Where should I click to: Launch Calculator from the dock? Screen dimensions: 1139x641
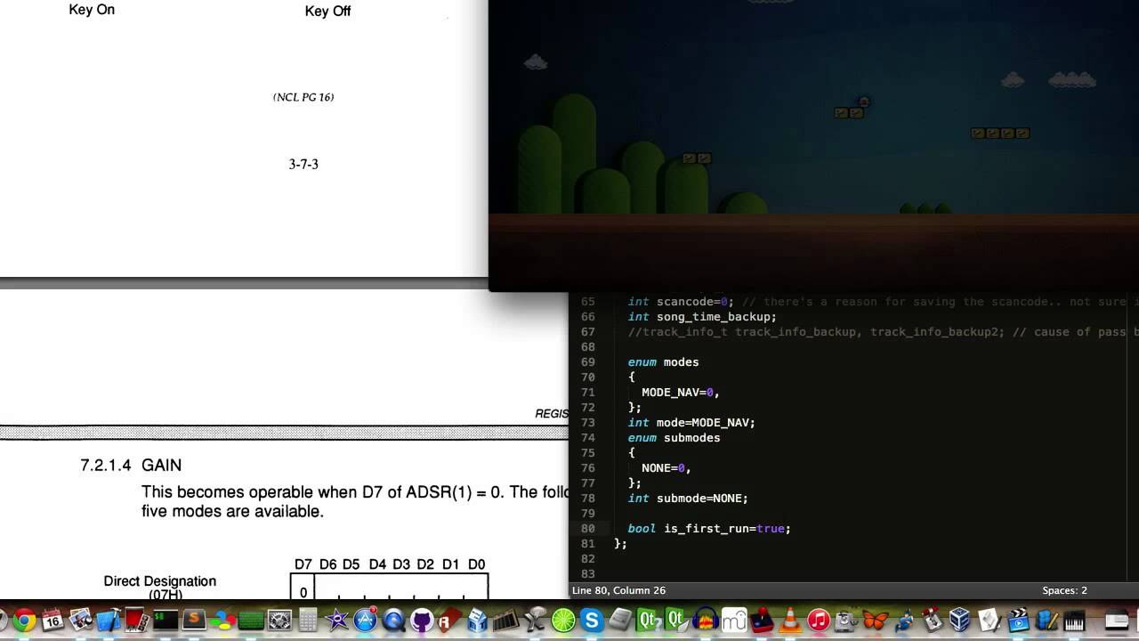pyautogui.click(x=308, y=620)
